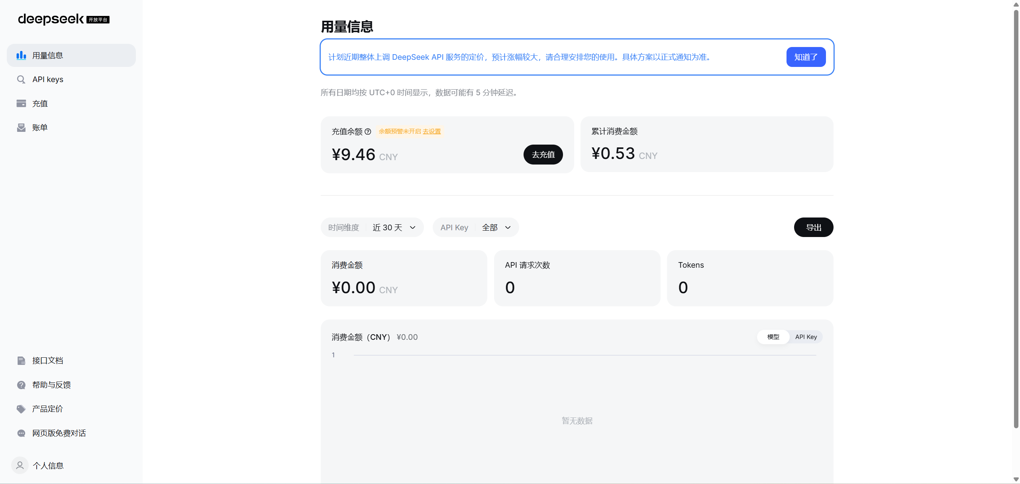The image size is (1020, 484).
Task: Click the card icon beside 充值
Action: [x=21, y=104]
